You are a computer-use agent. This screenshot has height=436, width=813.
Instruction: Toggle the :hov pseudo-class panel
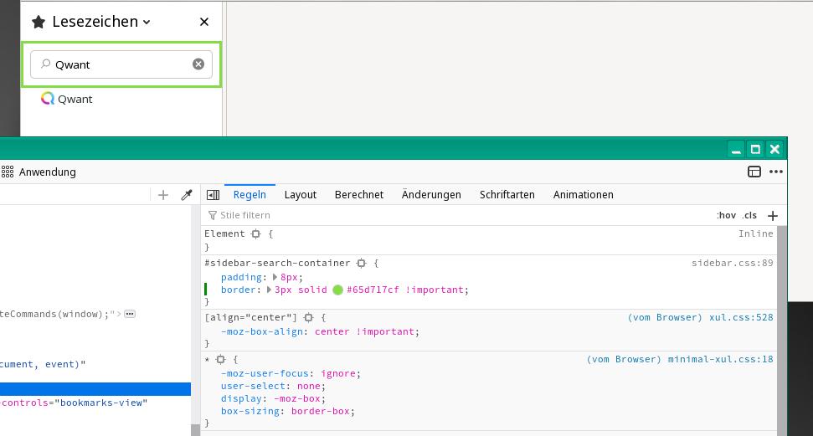pyautogui.click(x=726, y=216)
